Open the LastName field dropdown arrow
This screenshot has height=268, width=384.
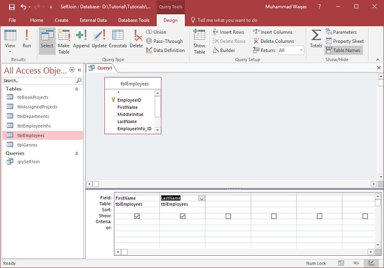click(202, 199)
